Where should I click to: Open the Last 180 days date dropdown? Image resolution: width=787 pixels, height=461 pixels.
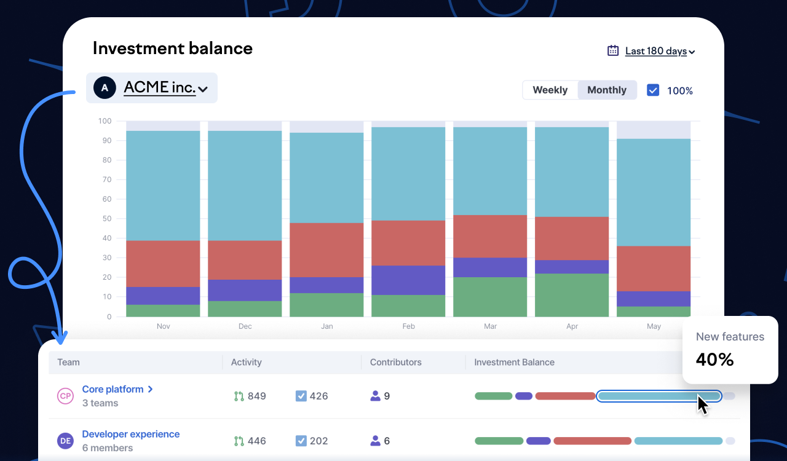pos(659,51)
